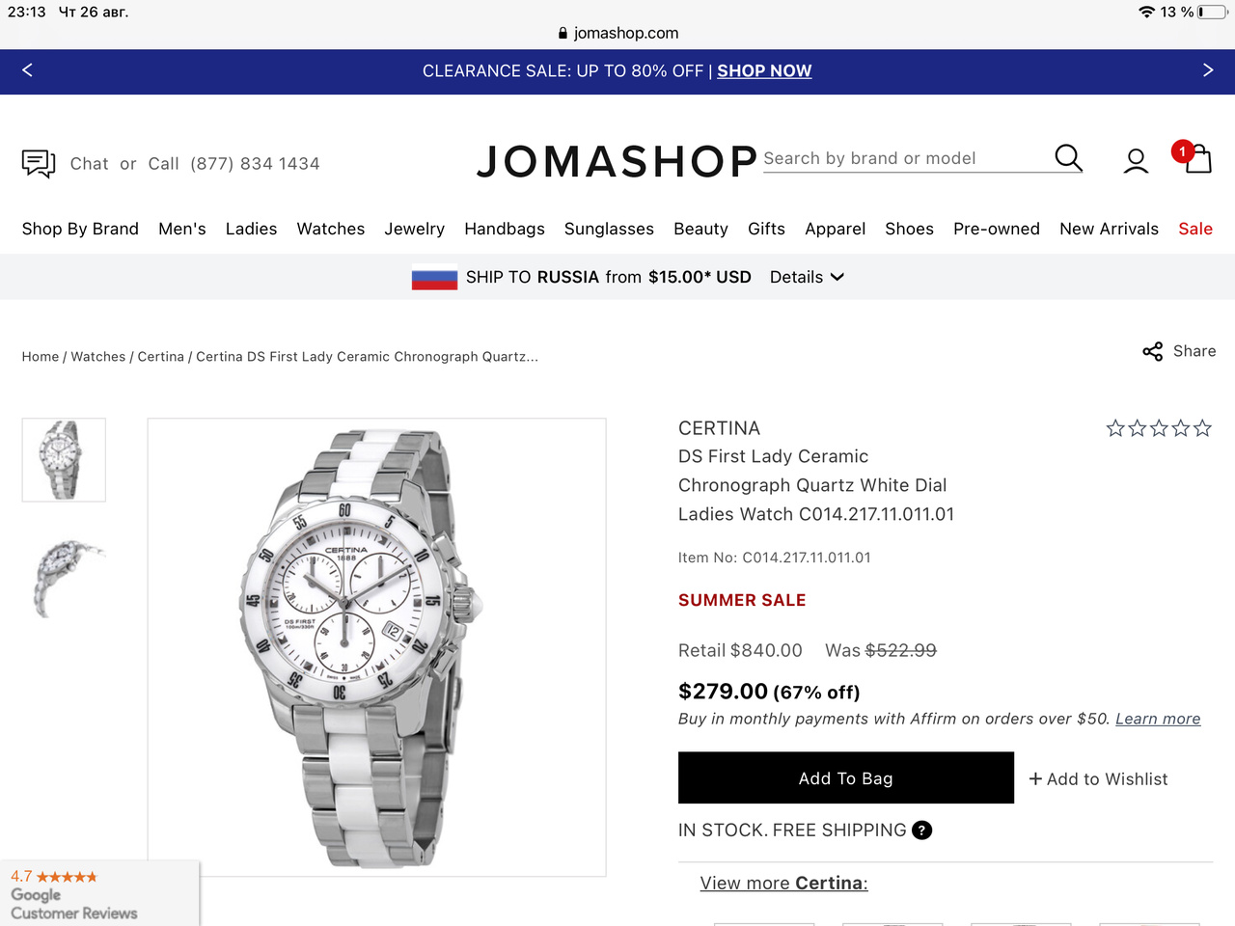Focus the search by brand field
This screenshot has width=1235, height=926.
pos(902,159)
